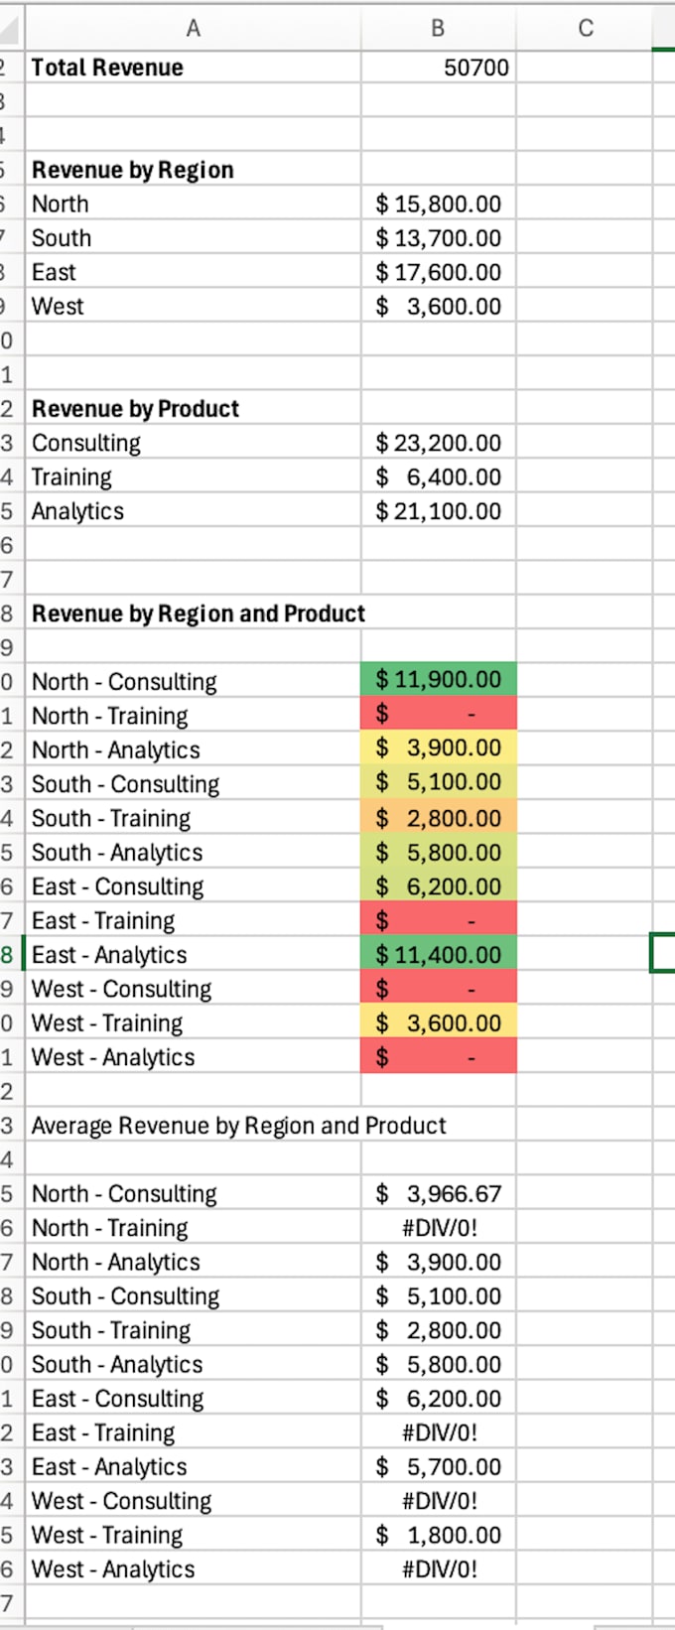675x1630 pixels.
Task: Select the total revenue value 50700
Action: pyautogui.click(x=438, y=68)
